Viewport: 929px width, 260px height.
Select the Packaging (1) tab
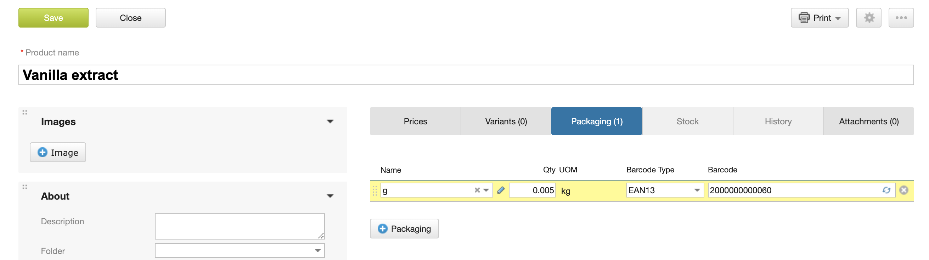[x=597, y=121]
